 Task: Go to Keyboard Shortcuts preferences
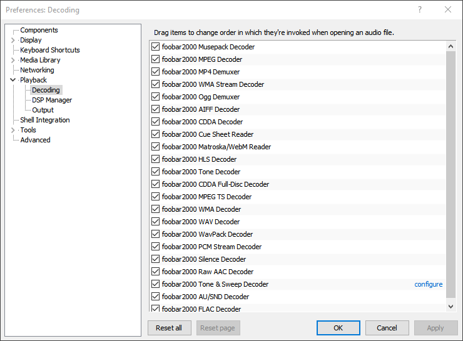pyautogui.click(x=50, y=50)
